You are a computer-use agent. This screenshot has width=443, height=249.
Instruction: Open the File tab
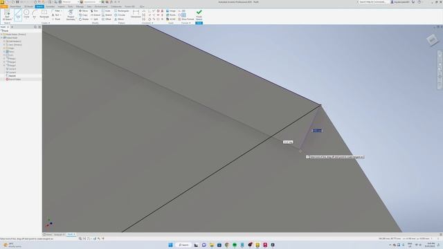(3, 6)
